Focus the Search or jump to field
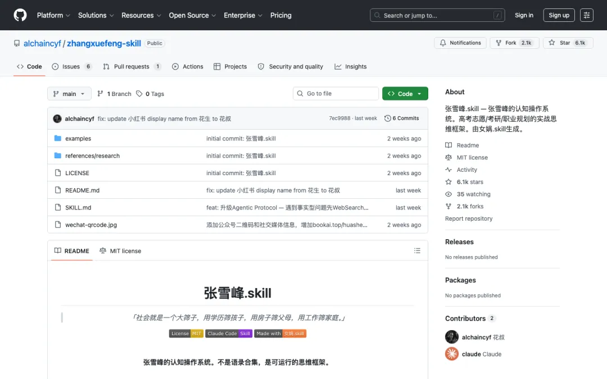Screen dimensions: 607x379 pyautogui.click(x=437, y=15)
